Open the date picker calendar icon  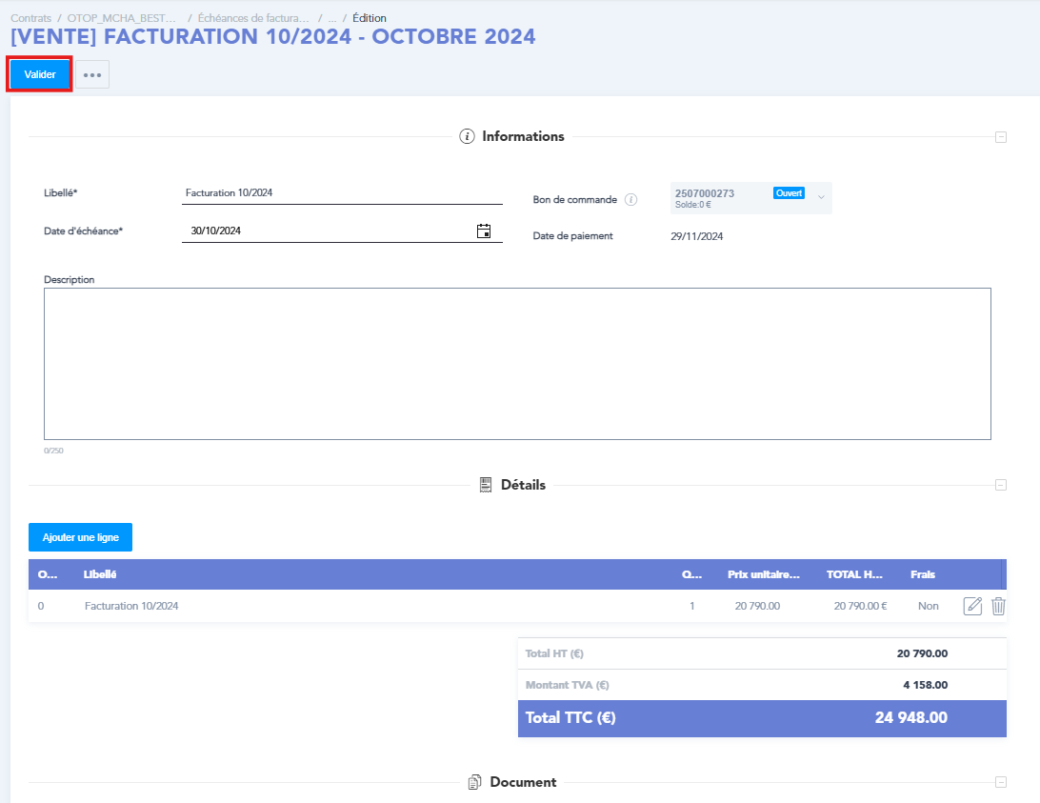[x=484, y=231]
